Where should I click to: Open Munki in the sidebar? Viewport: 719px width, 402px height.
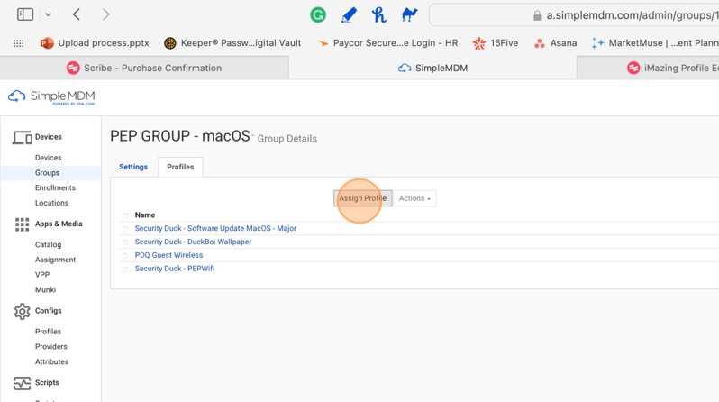(45, 289)
